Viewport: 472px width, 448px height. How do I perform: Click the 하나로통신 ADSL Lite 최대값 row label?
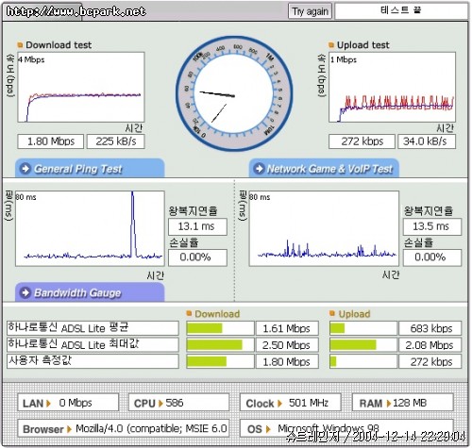(93, 344)
